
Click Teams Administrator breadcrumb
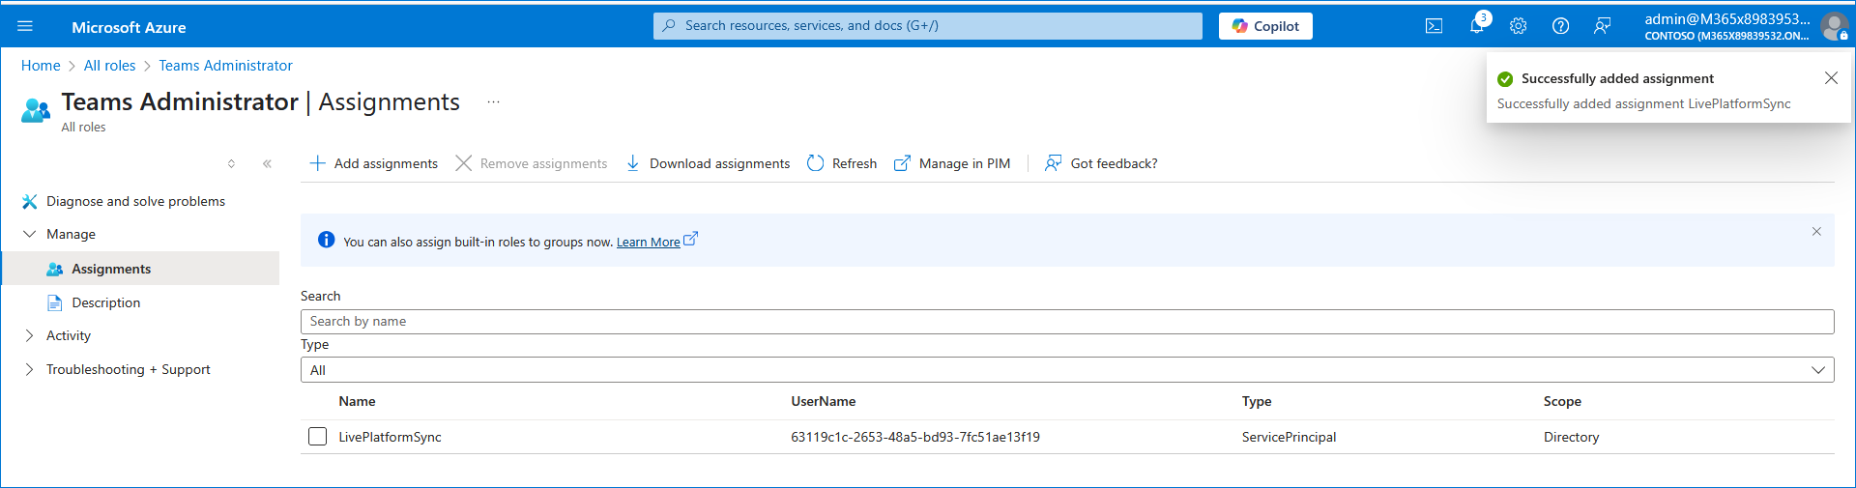point(225,66)
